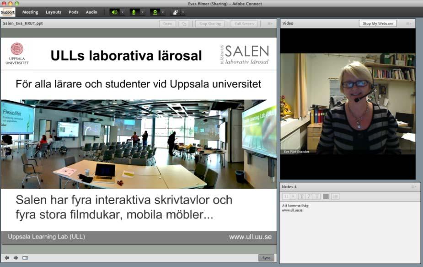Screen dimensions: 423x267
Task: Click the Draw button in Share pod
Action: 167,24
